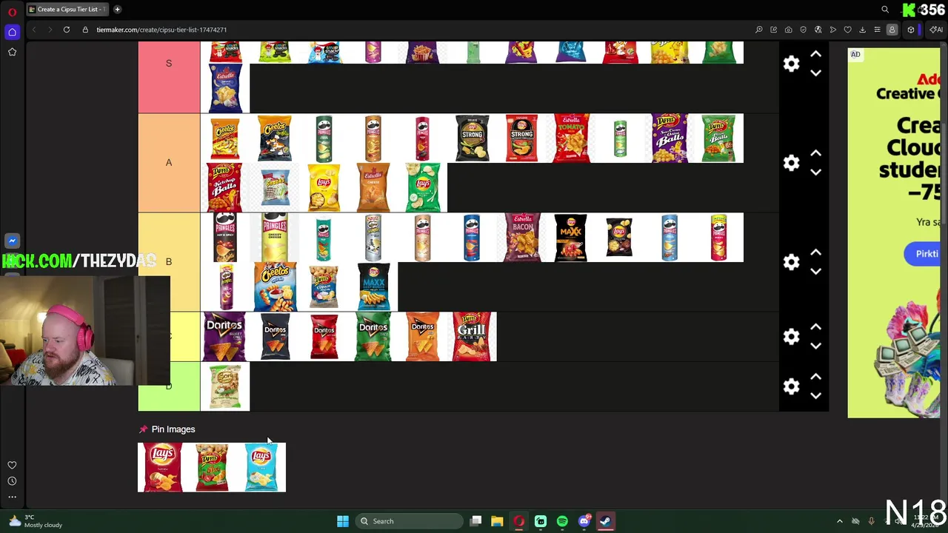The image size is (948, 533).
Task: Open history clock in sidebar
Action: [x=12, y=481]
